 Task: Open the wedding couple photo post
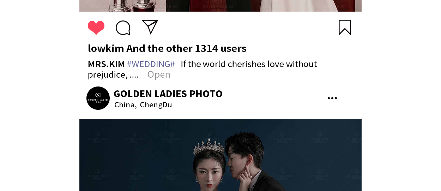220,155
